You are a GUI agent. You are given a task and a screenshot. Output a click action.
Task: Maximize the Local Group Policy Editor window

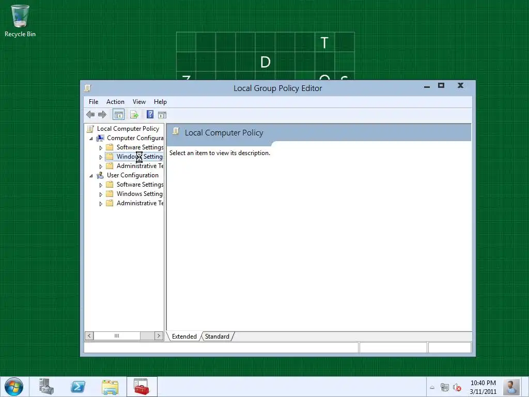[441, 85]
